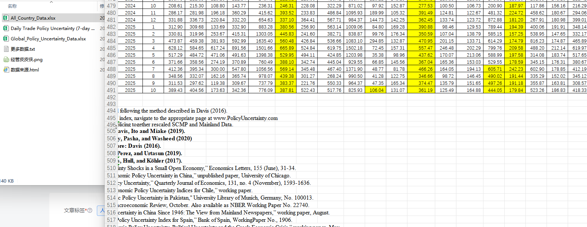Click the All_Country_Data.xlsx file icon
This screenshot has height=227, width=587.
6,18
